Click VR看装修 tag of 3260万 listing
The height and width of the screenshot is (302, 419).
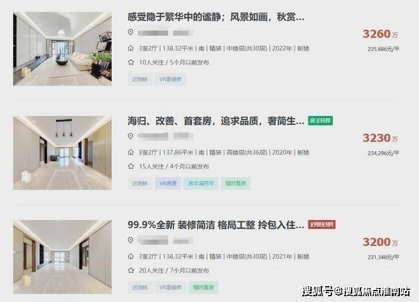[x=170, y=79]
